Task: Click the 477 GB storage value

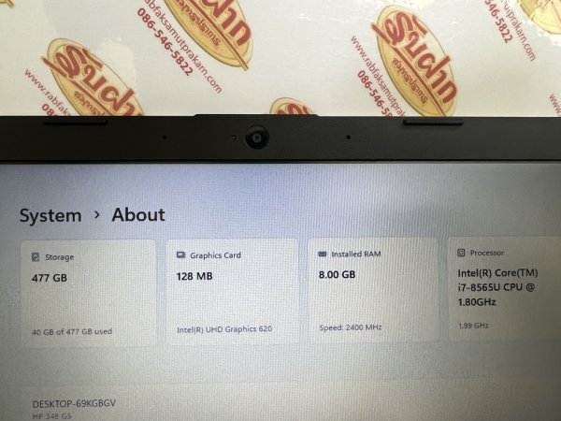Action: (50, 278)
